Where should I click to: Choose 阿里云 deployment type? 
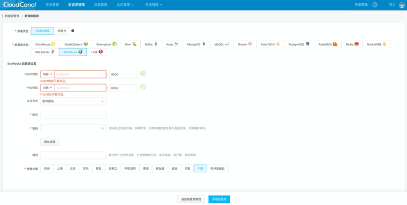62,31
